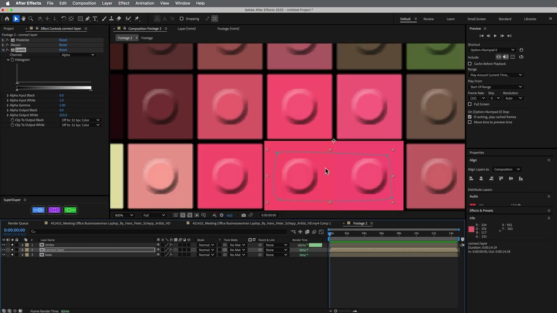The width and height of the screenshot is (557, 313).
Task: Open the Levels Channel Alpha dropdown
Action: [78, 55]
